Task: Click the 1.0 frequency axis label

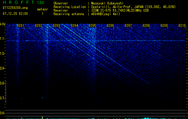Action: coord(3,54)
